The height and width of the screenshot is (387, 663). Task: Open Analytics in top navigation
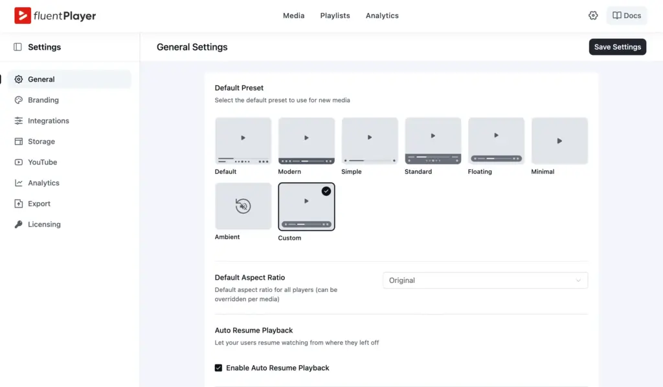[382, 16]
